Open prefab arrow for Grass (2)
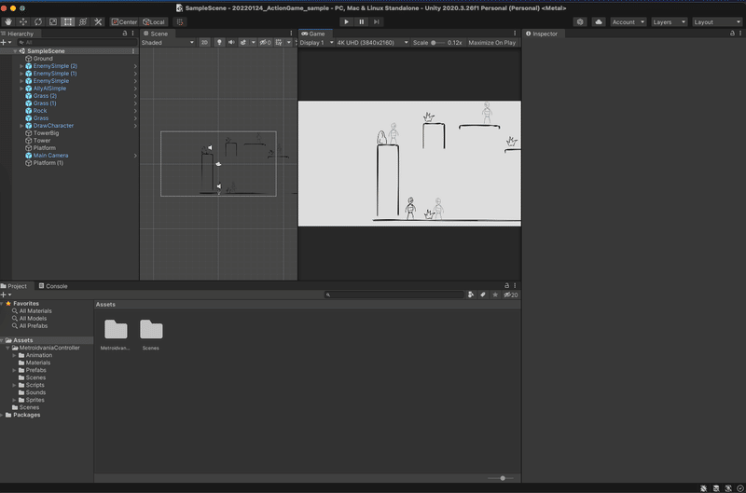Screen dimensions: 746x493 coord(135,96)
